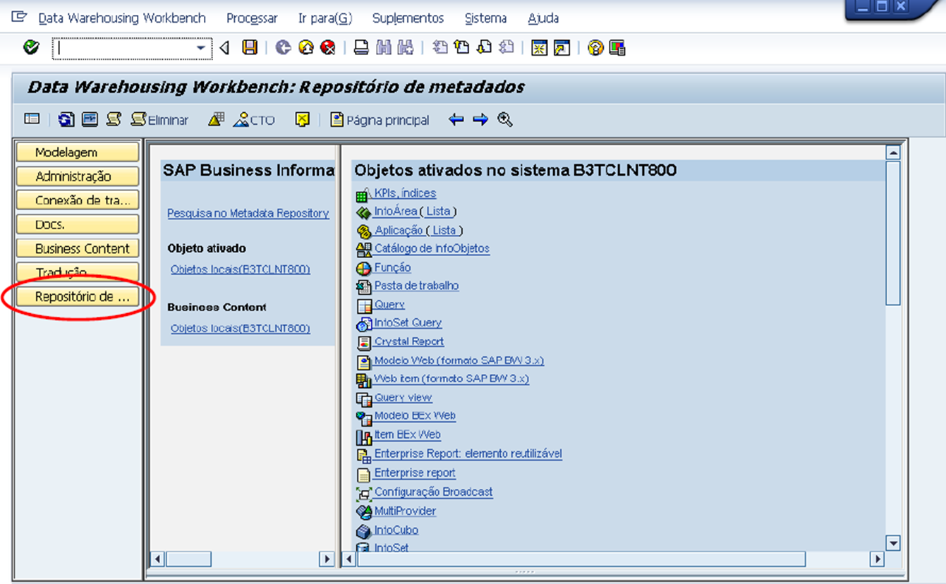Click the Create New Session icon
This screenshot has height=584, width=946.
coord(540,48)
